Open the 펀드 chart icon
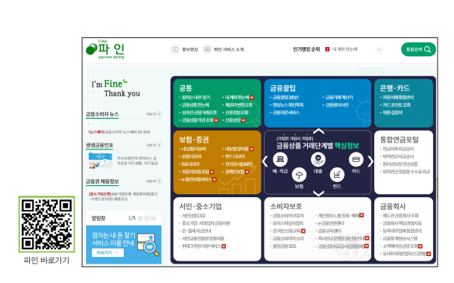Viewport: 454px width, 283px height. [x=337, y=175]
